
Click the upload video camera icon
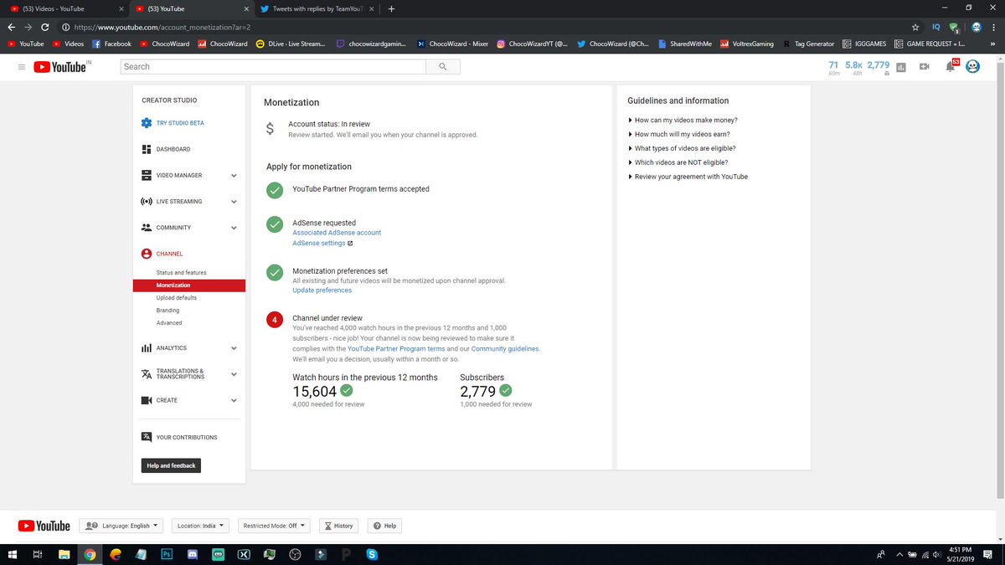925,67
